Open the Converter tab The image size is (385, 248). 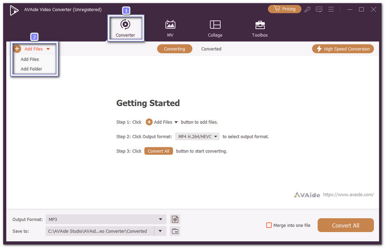(125, 28)
